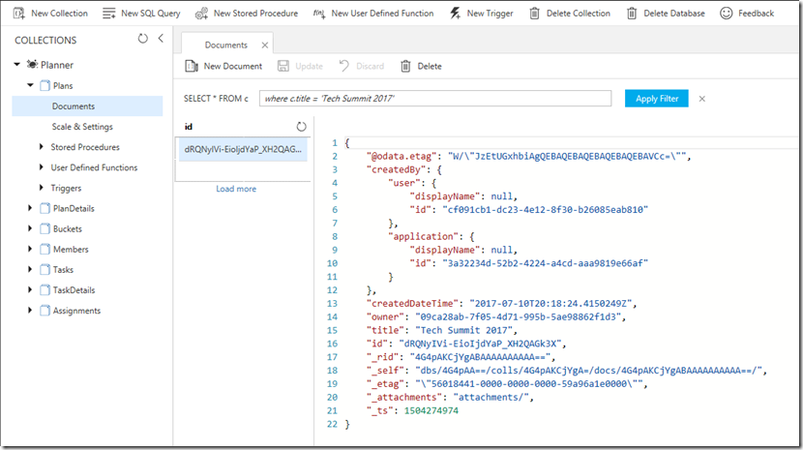This screenshot has height=450, width=803.
Task: Refresh the document id list
Action: click(301, 127)
